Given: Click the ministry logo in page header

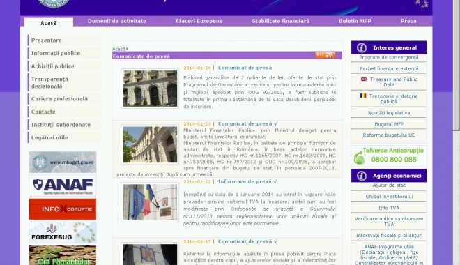Looking at the screenshot, I should point(54,3).
